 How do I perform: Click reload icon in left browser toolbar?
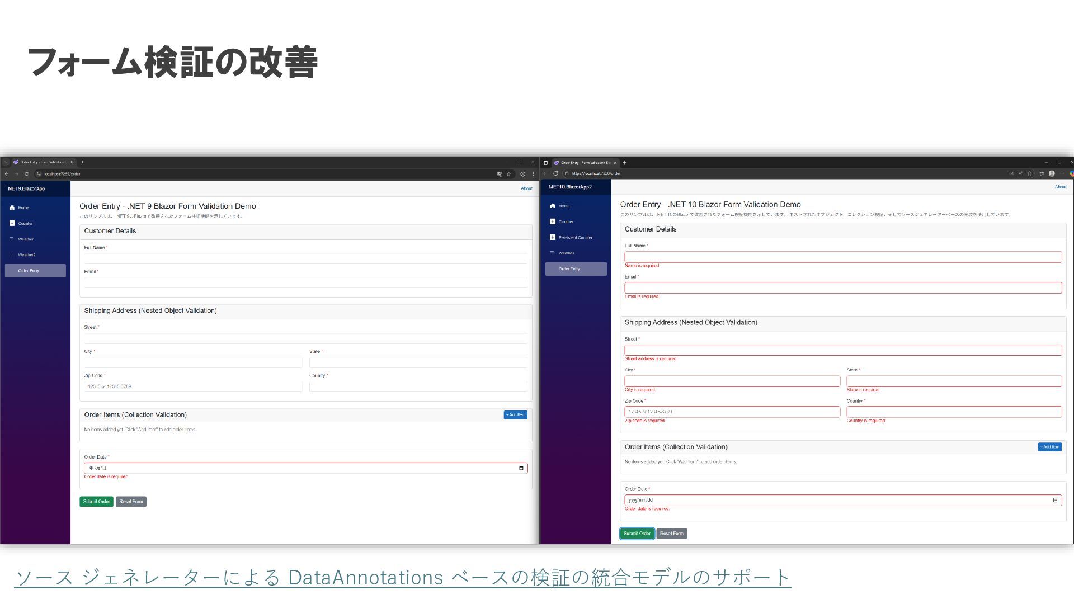[26, 174]
